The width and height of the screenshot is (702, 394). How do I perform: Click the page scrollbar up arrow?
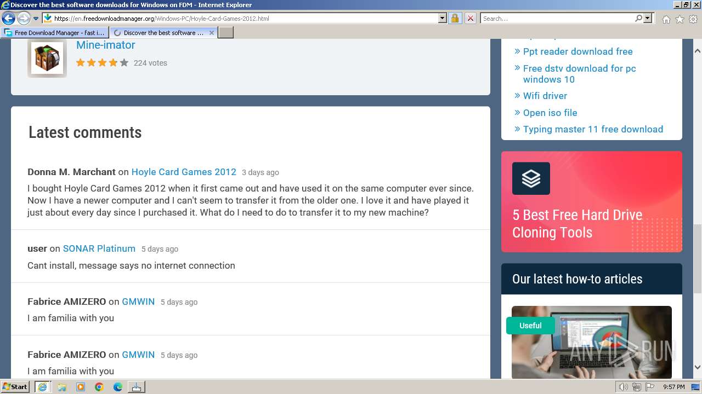[x=697, y=51]
